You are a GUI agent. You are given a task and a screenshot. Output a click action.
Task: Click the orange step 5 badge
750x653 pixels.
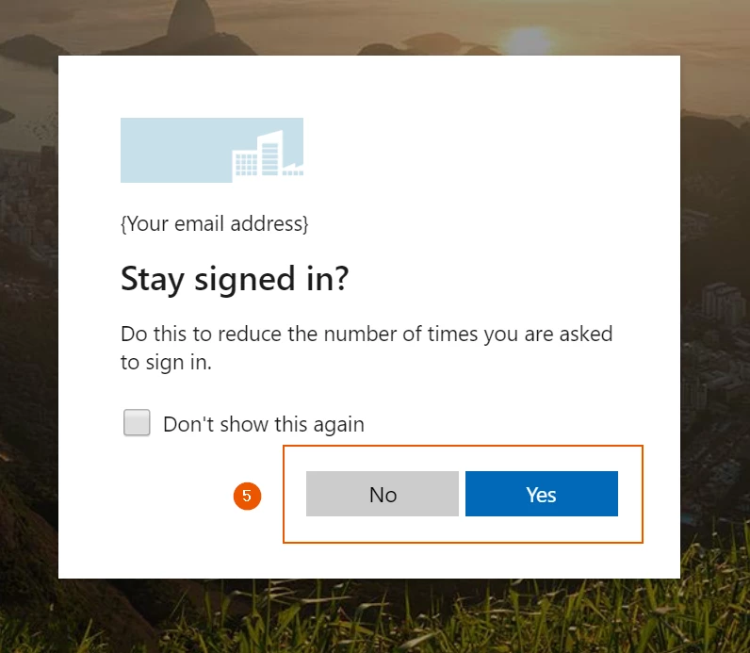point(247,496)
